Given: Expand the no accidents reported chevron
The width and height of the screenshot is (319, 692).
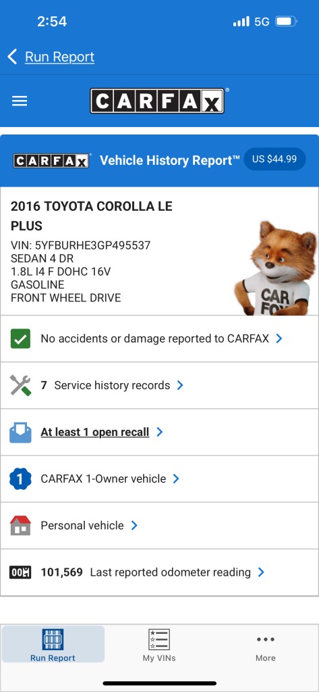Looking at the screenshot, I should pos(279,339).
